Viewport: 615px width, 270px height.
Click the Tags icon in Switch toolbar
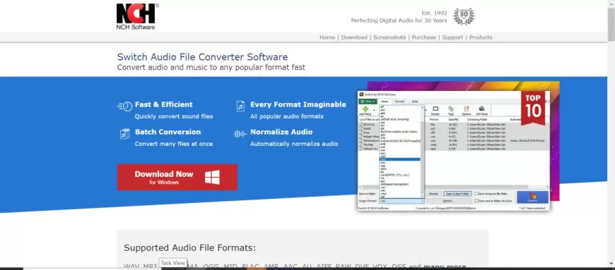point(451,109)
